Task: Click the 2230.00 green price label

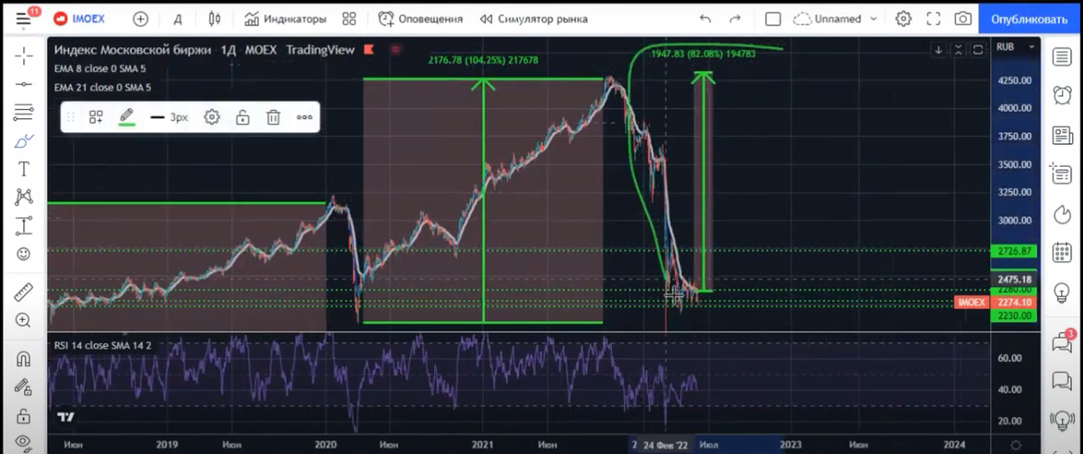Action: [1014, 316]
